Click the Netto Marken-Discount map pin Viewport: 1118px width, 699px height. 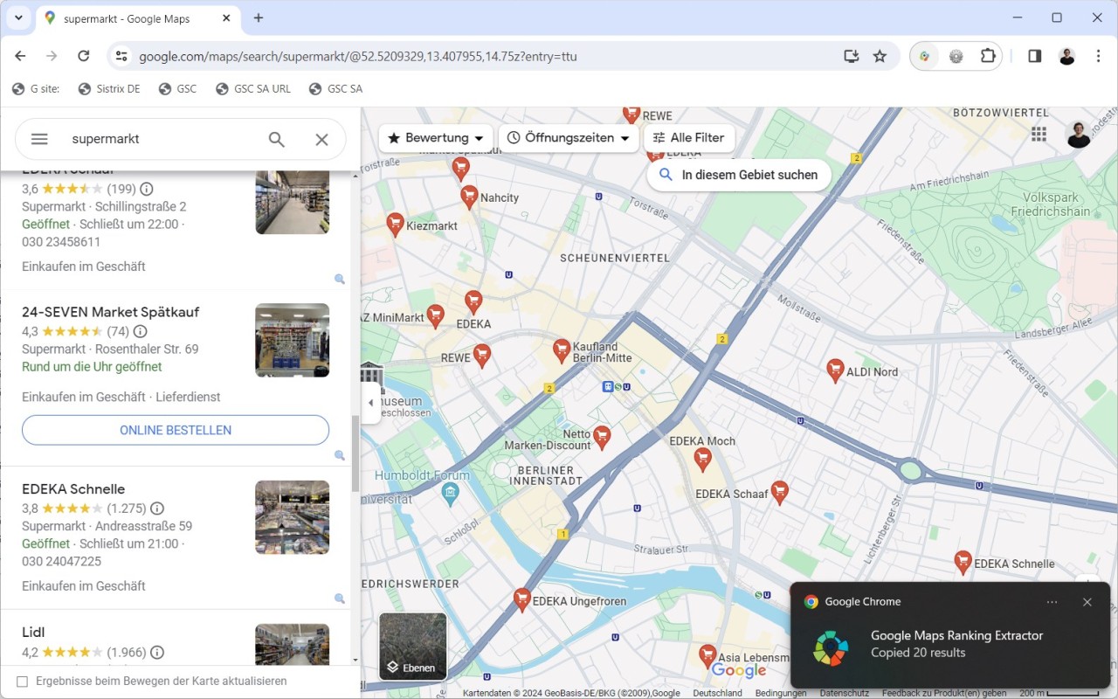(602, 437)
